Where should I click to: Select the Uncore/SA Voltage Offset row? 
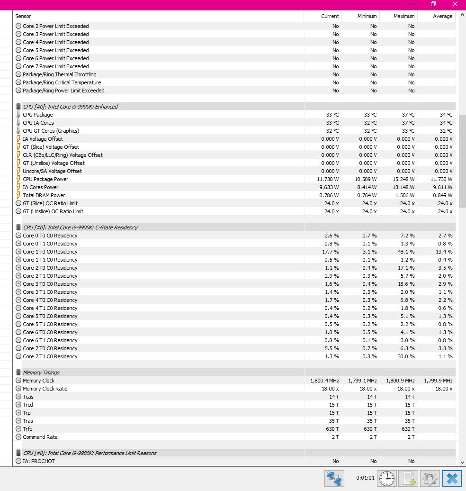(x=234, y=171)
